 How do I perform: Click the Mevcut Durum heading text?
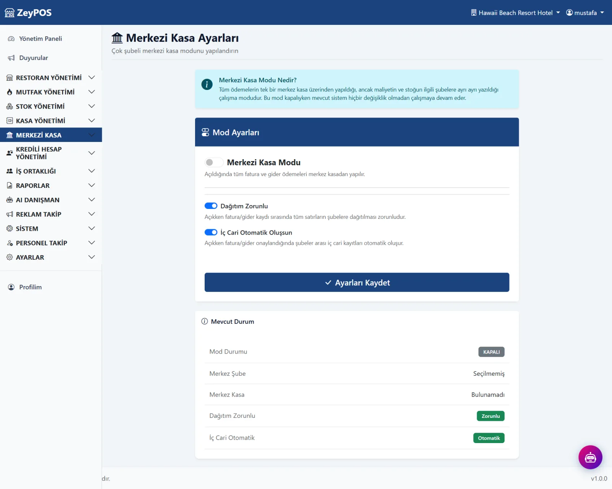click(233, 321)
